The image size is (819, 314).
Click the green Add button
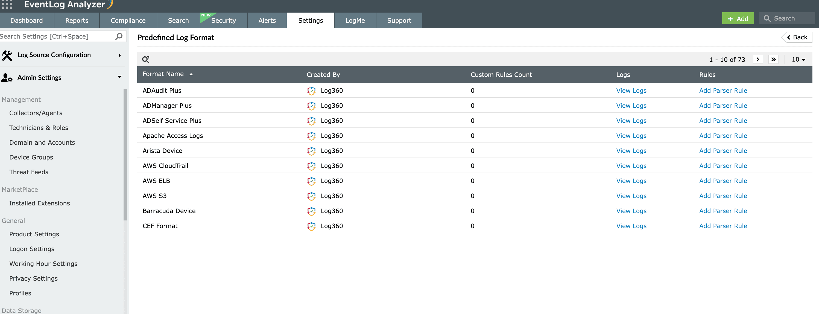coord(738,19)
